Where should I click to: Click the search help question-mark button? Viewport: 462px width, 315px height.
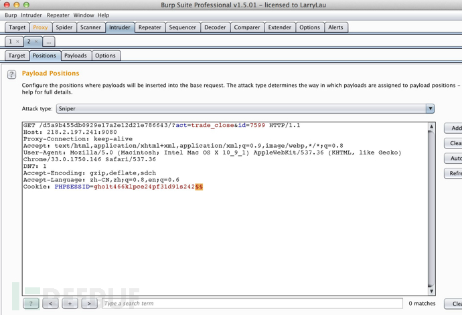point(31,304)
